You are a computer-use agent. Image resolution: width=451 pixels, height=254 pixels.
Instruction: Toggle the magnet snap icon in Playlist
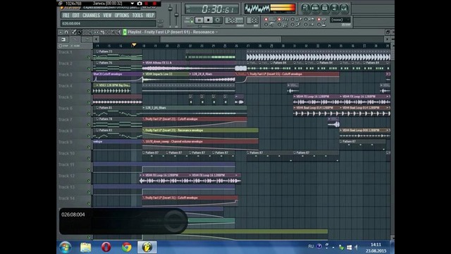[x=66, y=32]
